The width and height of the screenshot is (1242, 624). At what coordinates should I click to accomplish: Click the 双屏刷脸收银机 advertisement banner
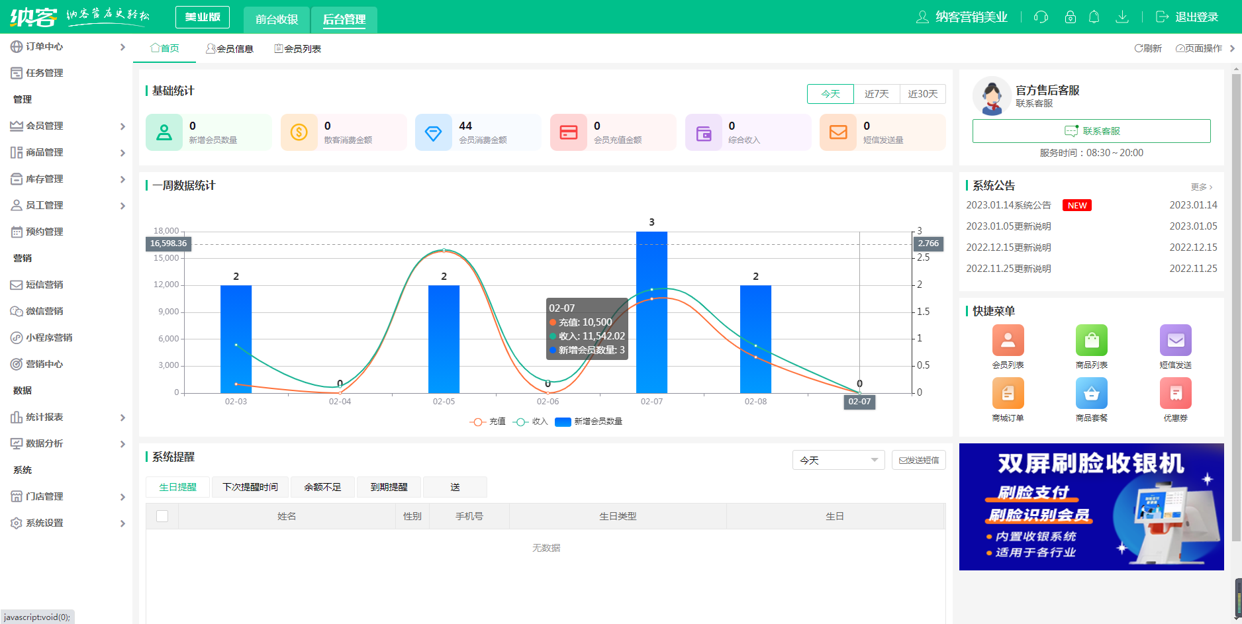coord(1091,507)
